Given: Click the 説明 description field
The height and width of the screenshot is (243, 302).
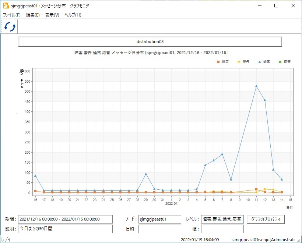Looking at the screenshot, I should (x=65, y=229).
